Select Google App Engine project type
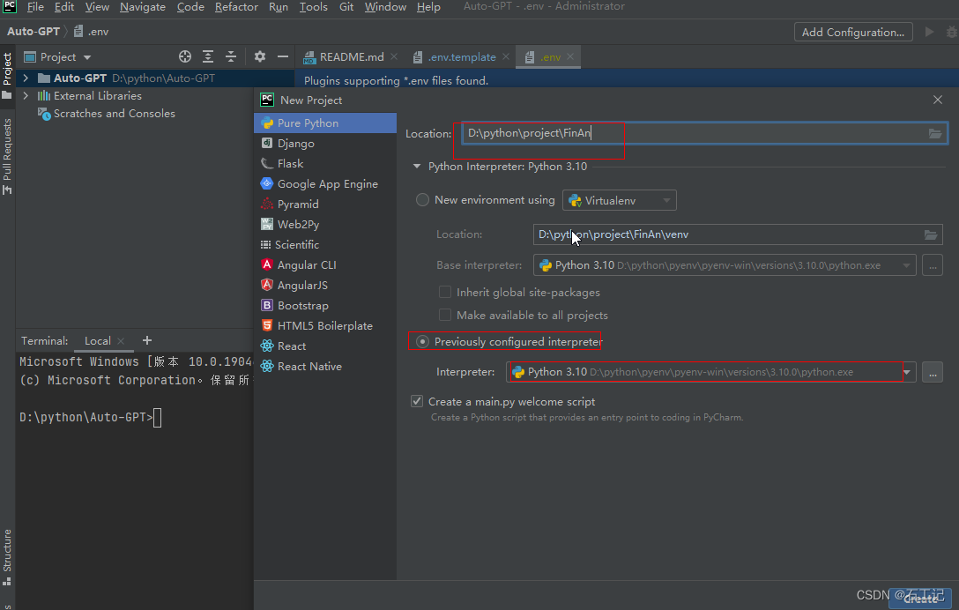This screenshot has width=959, height=610. 325,183
